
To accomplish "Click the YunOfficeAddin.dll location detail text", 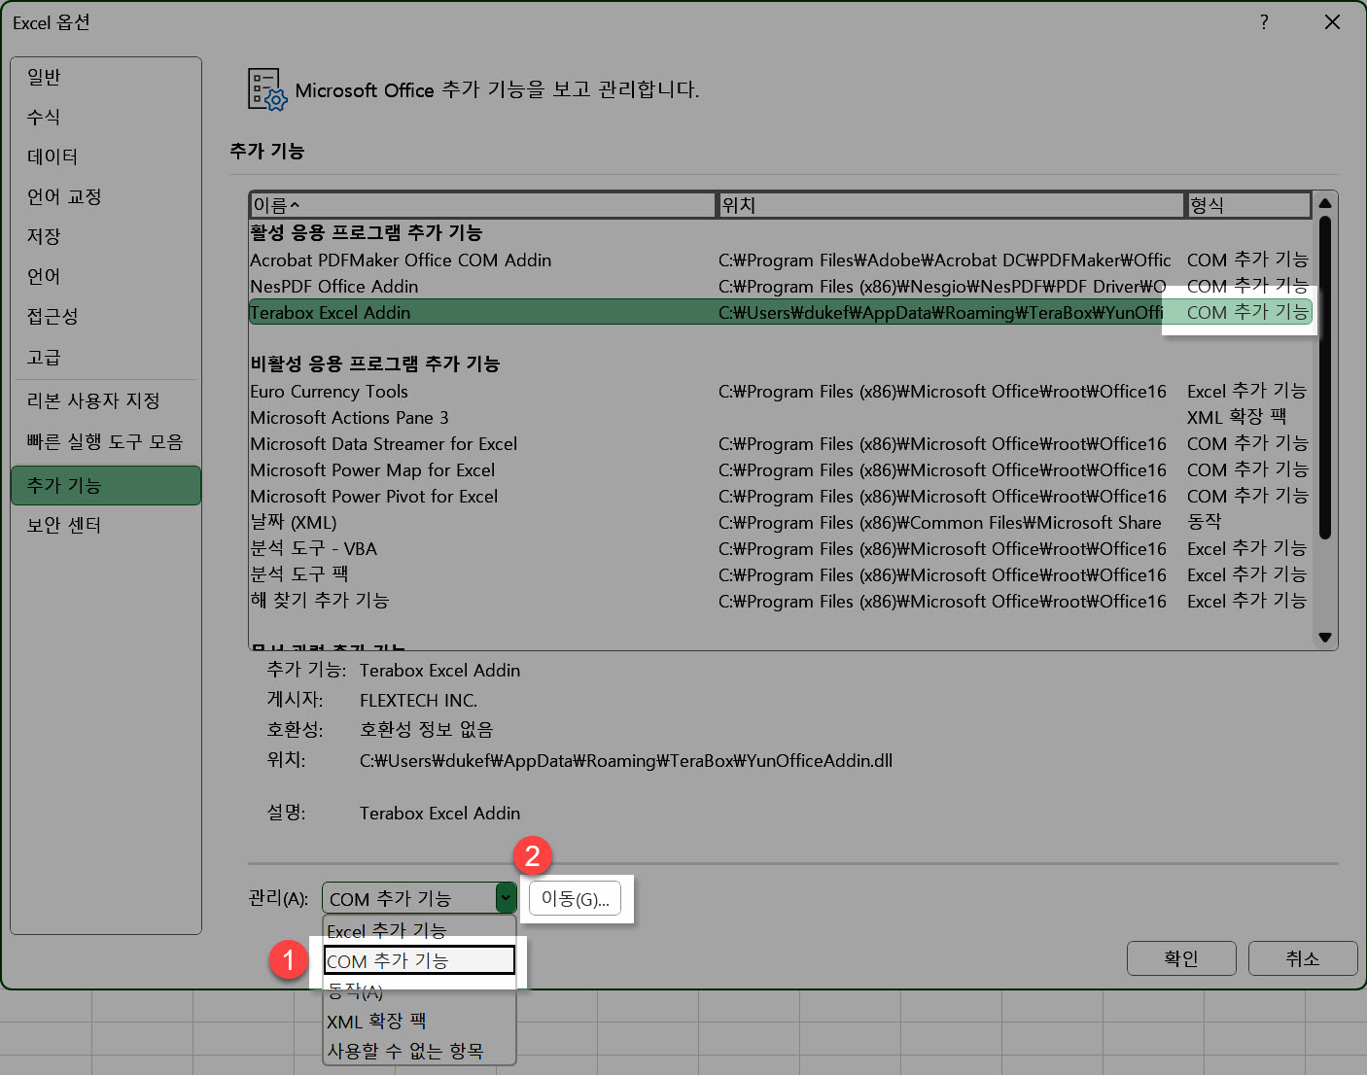I will tap(626, 760).
